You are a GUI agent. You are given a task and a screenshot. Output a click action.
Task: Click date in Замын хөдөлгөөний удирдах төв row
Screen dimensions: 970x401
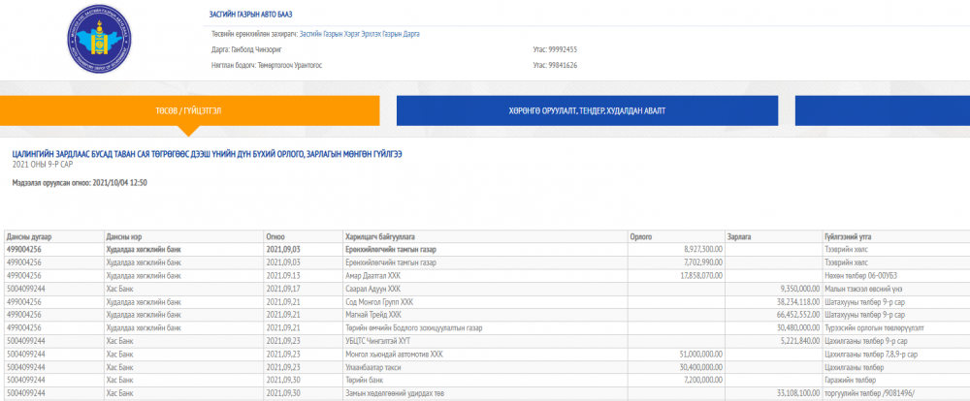[283, 393]
